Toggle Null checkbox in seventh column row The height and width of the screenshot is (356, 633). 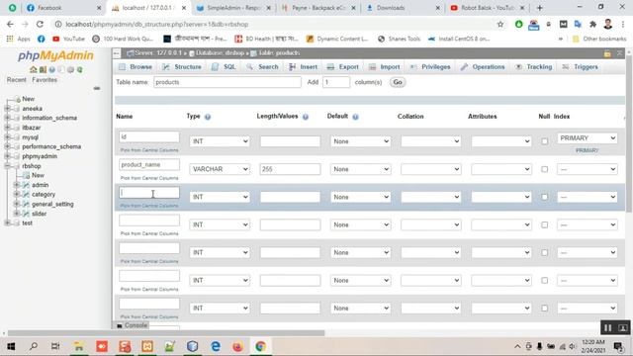point(545,308)
